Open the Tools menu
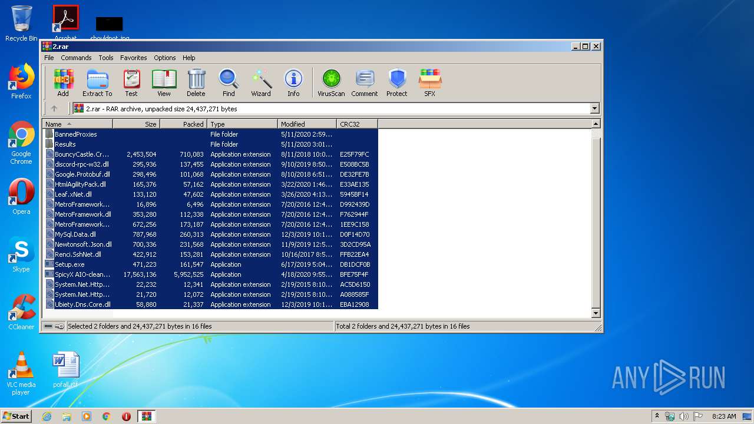754x424 pixels. (x=106, y=58)
